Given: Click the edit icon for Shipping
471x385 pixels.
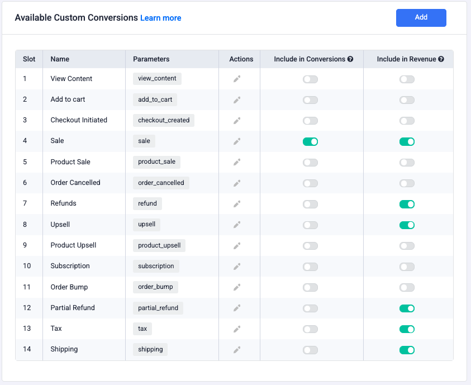Looking at the screenshot, I should coord(237,350).
